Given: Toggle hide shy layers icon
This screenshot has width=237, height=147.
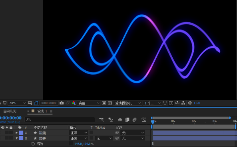Looking at the screenshot, I should point(120,120).
